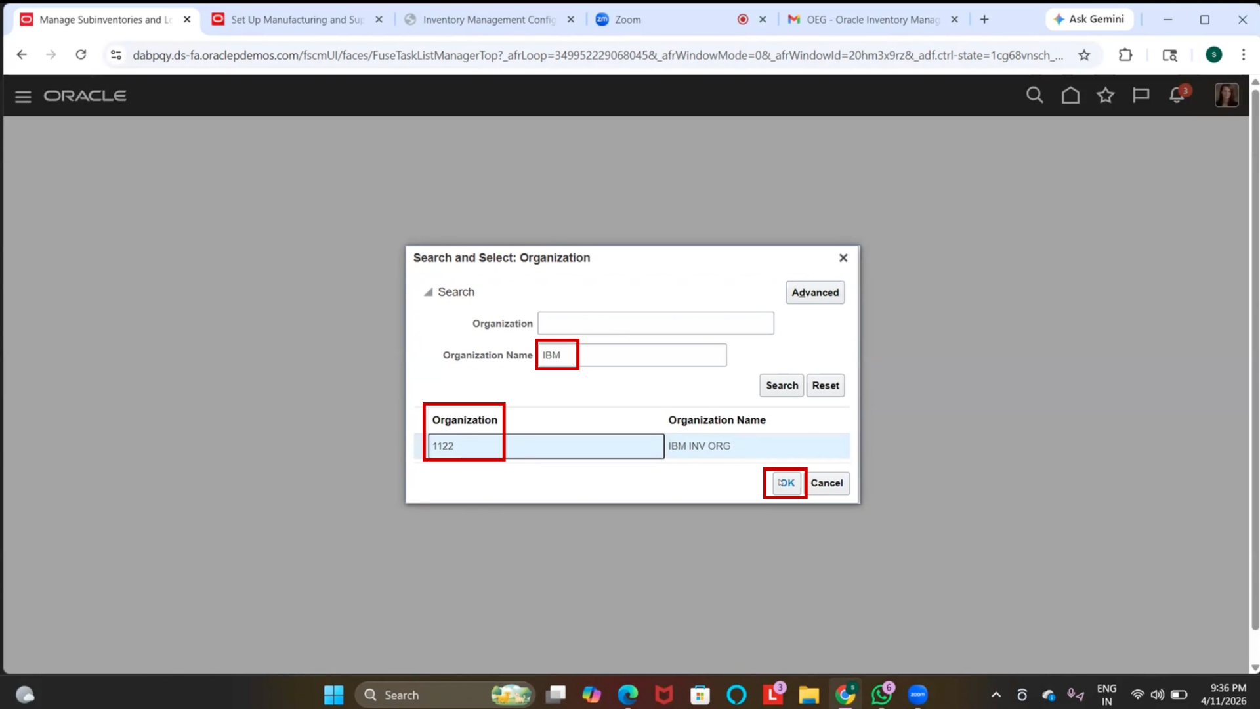The width and height of the screenshot is (1260, 709).
Task: Open favorites star in Oracle header
Action: [1106, 96]
